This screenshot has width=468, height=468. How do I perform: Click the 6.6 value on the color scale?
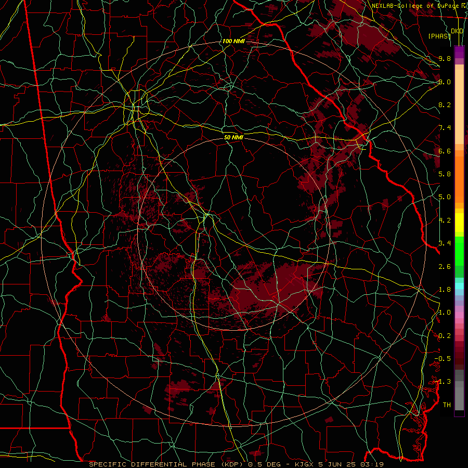click(x=445, y=151)
